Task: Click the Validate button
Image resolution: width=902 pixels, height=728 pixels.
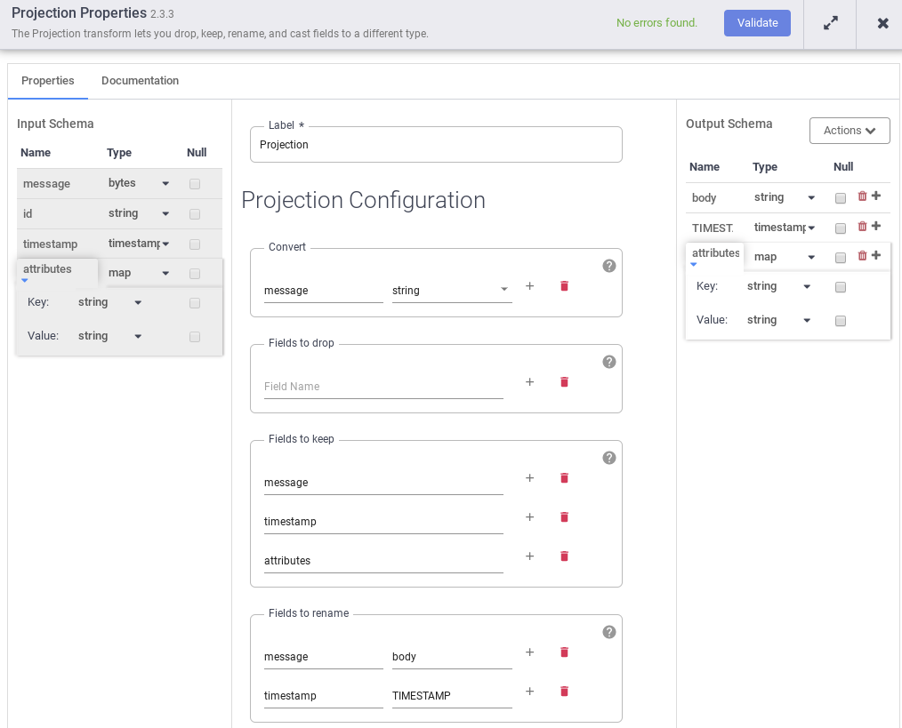Action: (x=757, y=23)
